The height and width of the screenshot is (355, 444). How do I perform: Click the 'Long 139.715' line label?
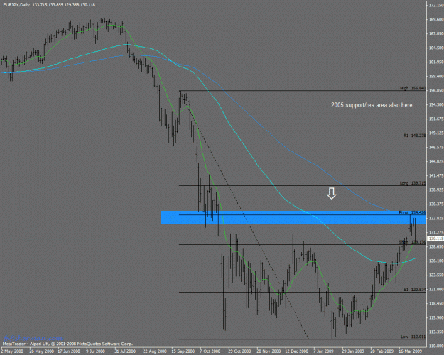pyautogui.click(x=413, y=183)
